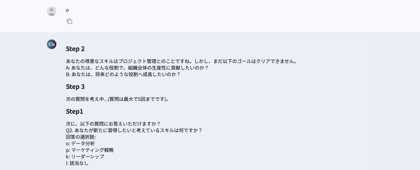Click answer option "l: 該当なし"

click(77, 163)
